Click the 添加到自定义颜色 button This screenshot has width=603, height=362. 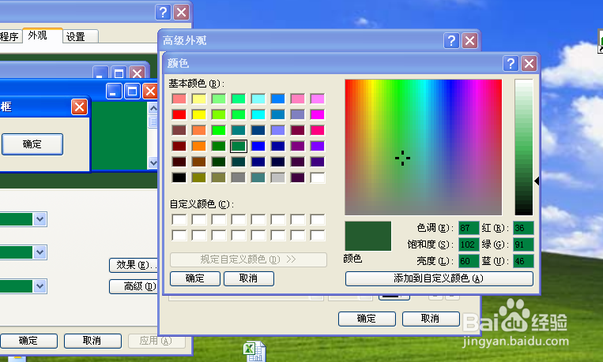coord(439,278)
